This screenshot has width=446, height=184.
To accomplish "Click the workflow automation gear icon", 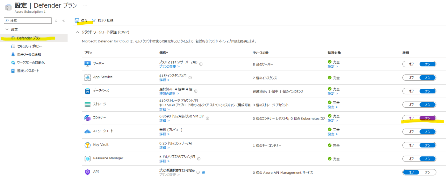I will (x=13, y=63).
